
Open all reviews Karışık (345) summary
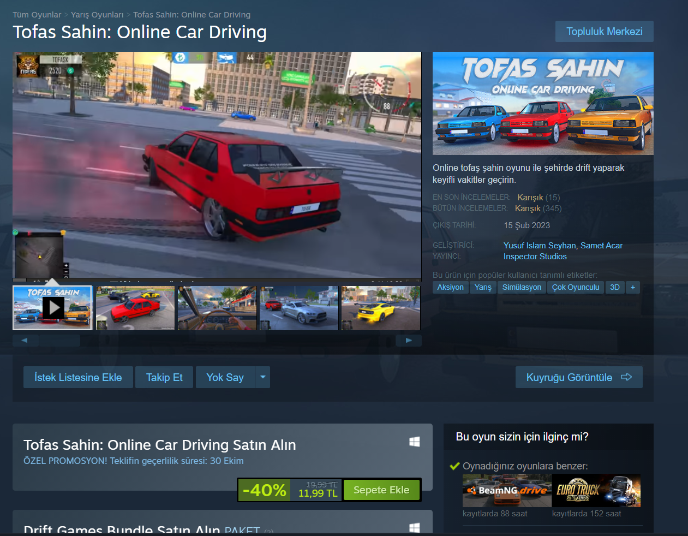[538, 209]
